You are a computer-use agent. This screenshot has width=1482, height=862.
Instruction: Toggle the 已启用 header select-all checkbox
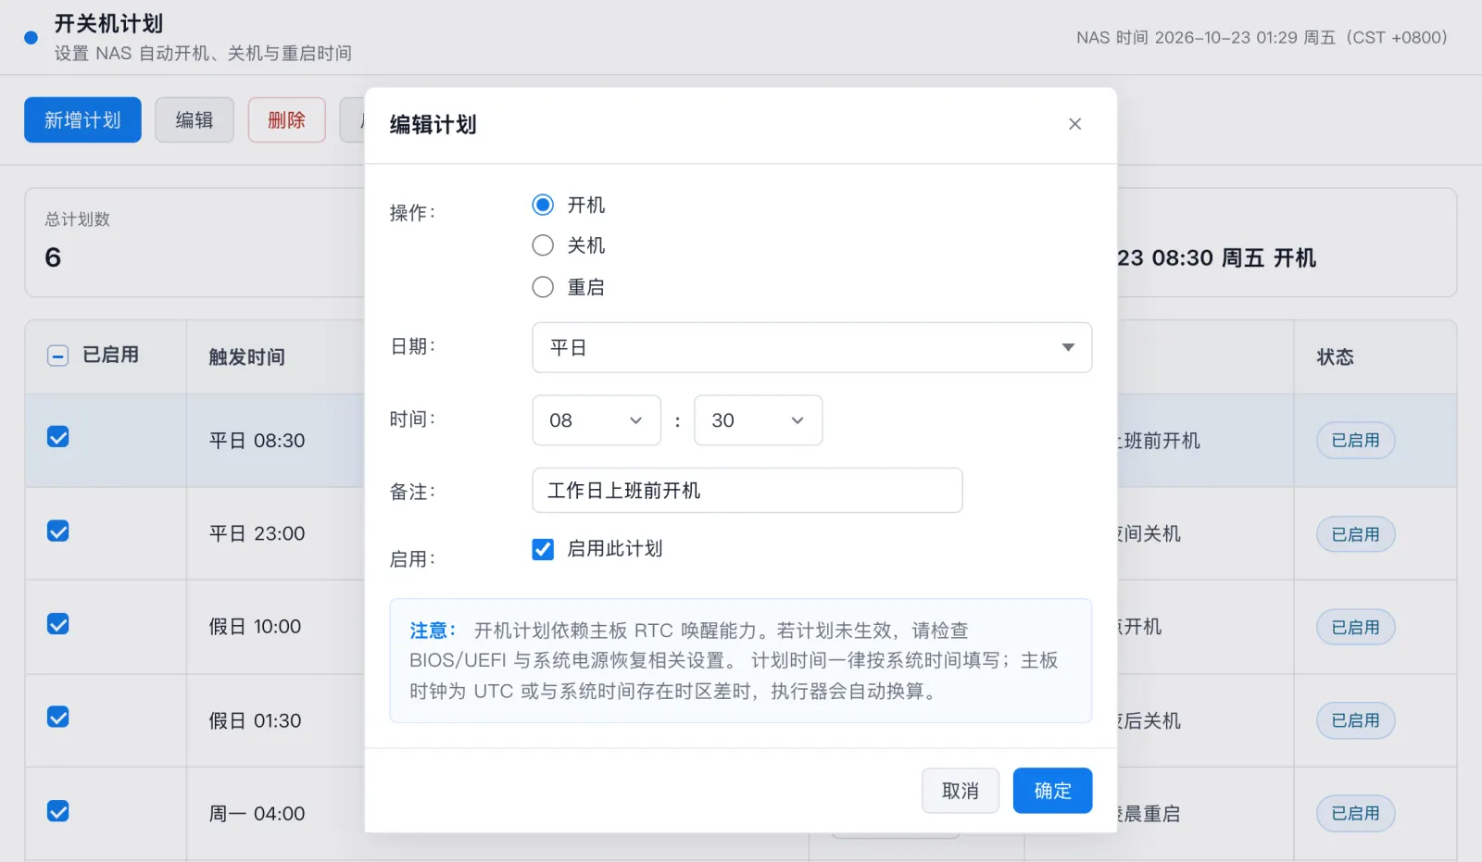(57, 356)
